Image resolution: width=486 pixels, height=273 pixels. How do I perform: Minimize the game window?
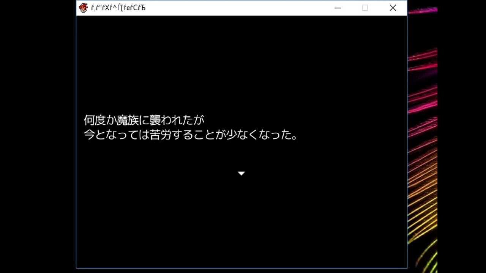337,8
